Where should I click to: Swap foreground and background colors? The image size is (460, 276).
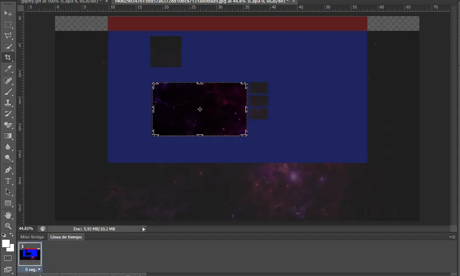click(x=11, y=235)
